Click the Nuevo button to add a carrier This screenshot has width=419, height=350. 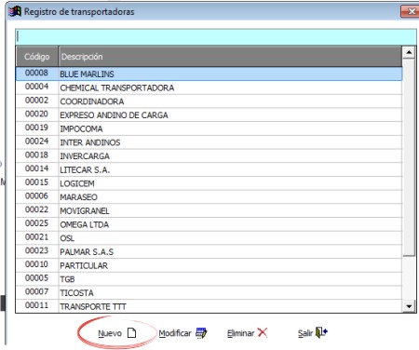tap(116, 333)
